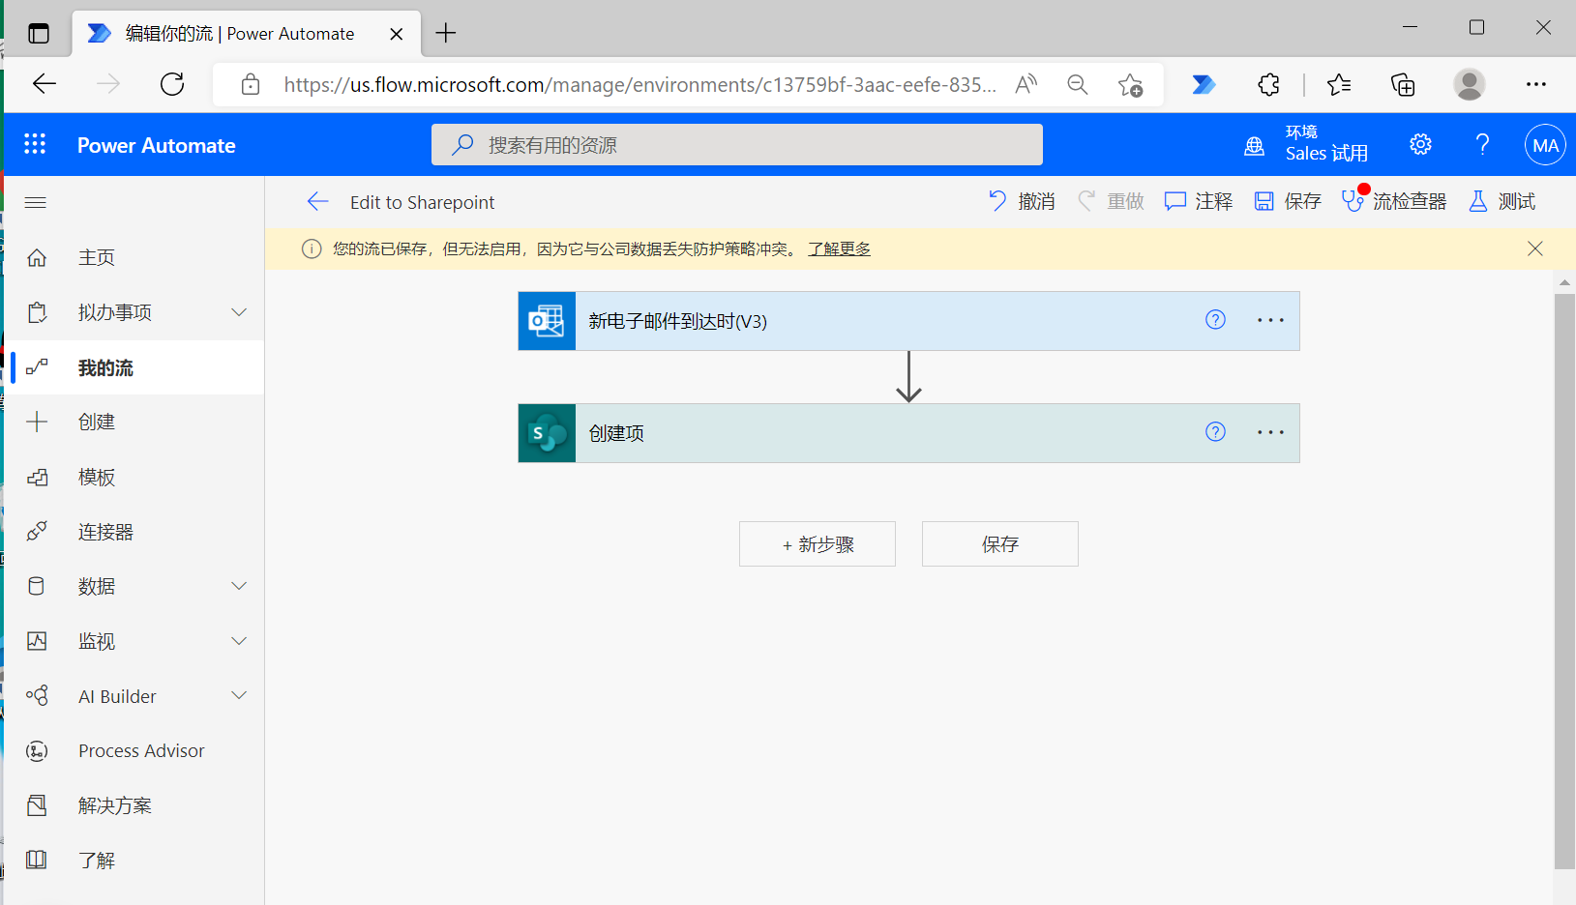Open the help question mark in header
The height and width of the screenshot is (905, 1576).
(1482, 144)
